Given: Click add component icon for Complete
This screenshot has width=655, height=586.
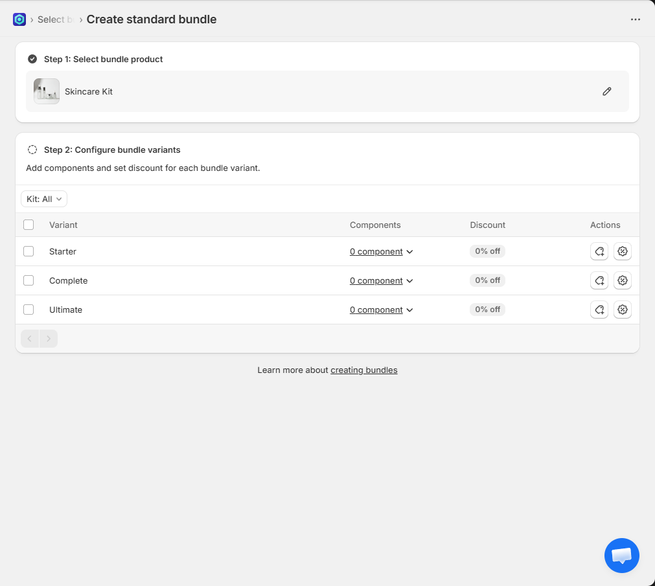Looking at the screenshot, I should coord(599,280).
